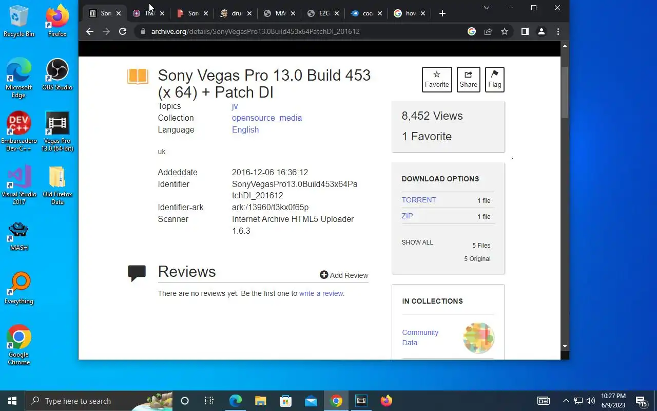This screenshot has width=657, height=411.
Task: Switch to MAI browser tab
Action: pos(280,13)
